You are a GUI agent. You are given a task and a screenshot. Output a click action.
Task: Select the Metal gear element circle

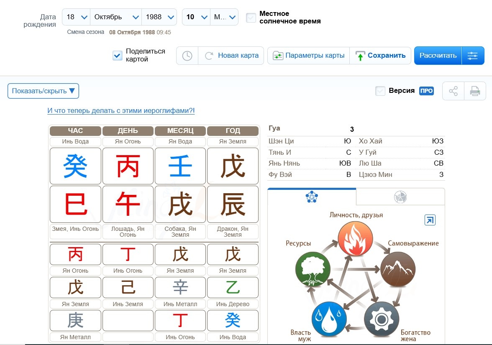point(382,319)
